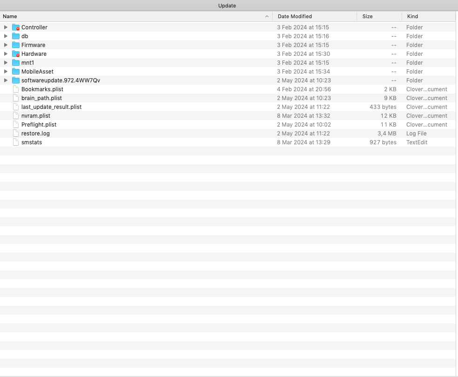Viewport: 458px width, 377px height.
Task: Select the MobileAsset folder icon
Action: (x=16, y=72)
